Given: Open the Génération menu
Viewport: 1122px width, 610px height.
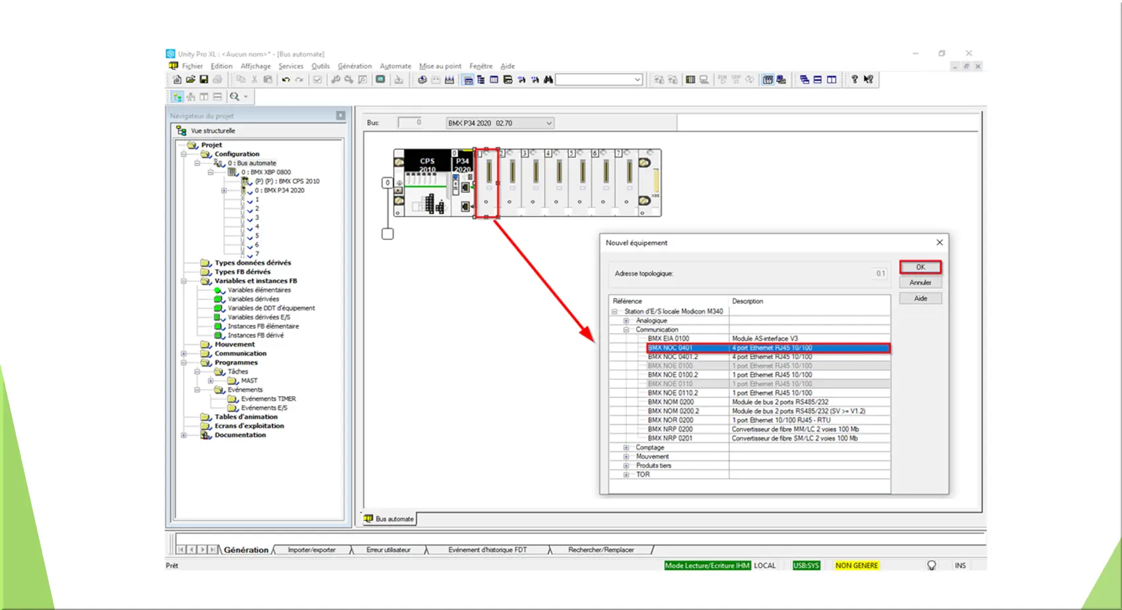Looking at the screenshot, I should (354, 66).
